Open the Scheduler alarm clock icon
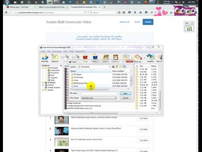 (x=116, y=57)
